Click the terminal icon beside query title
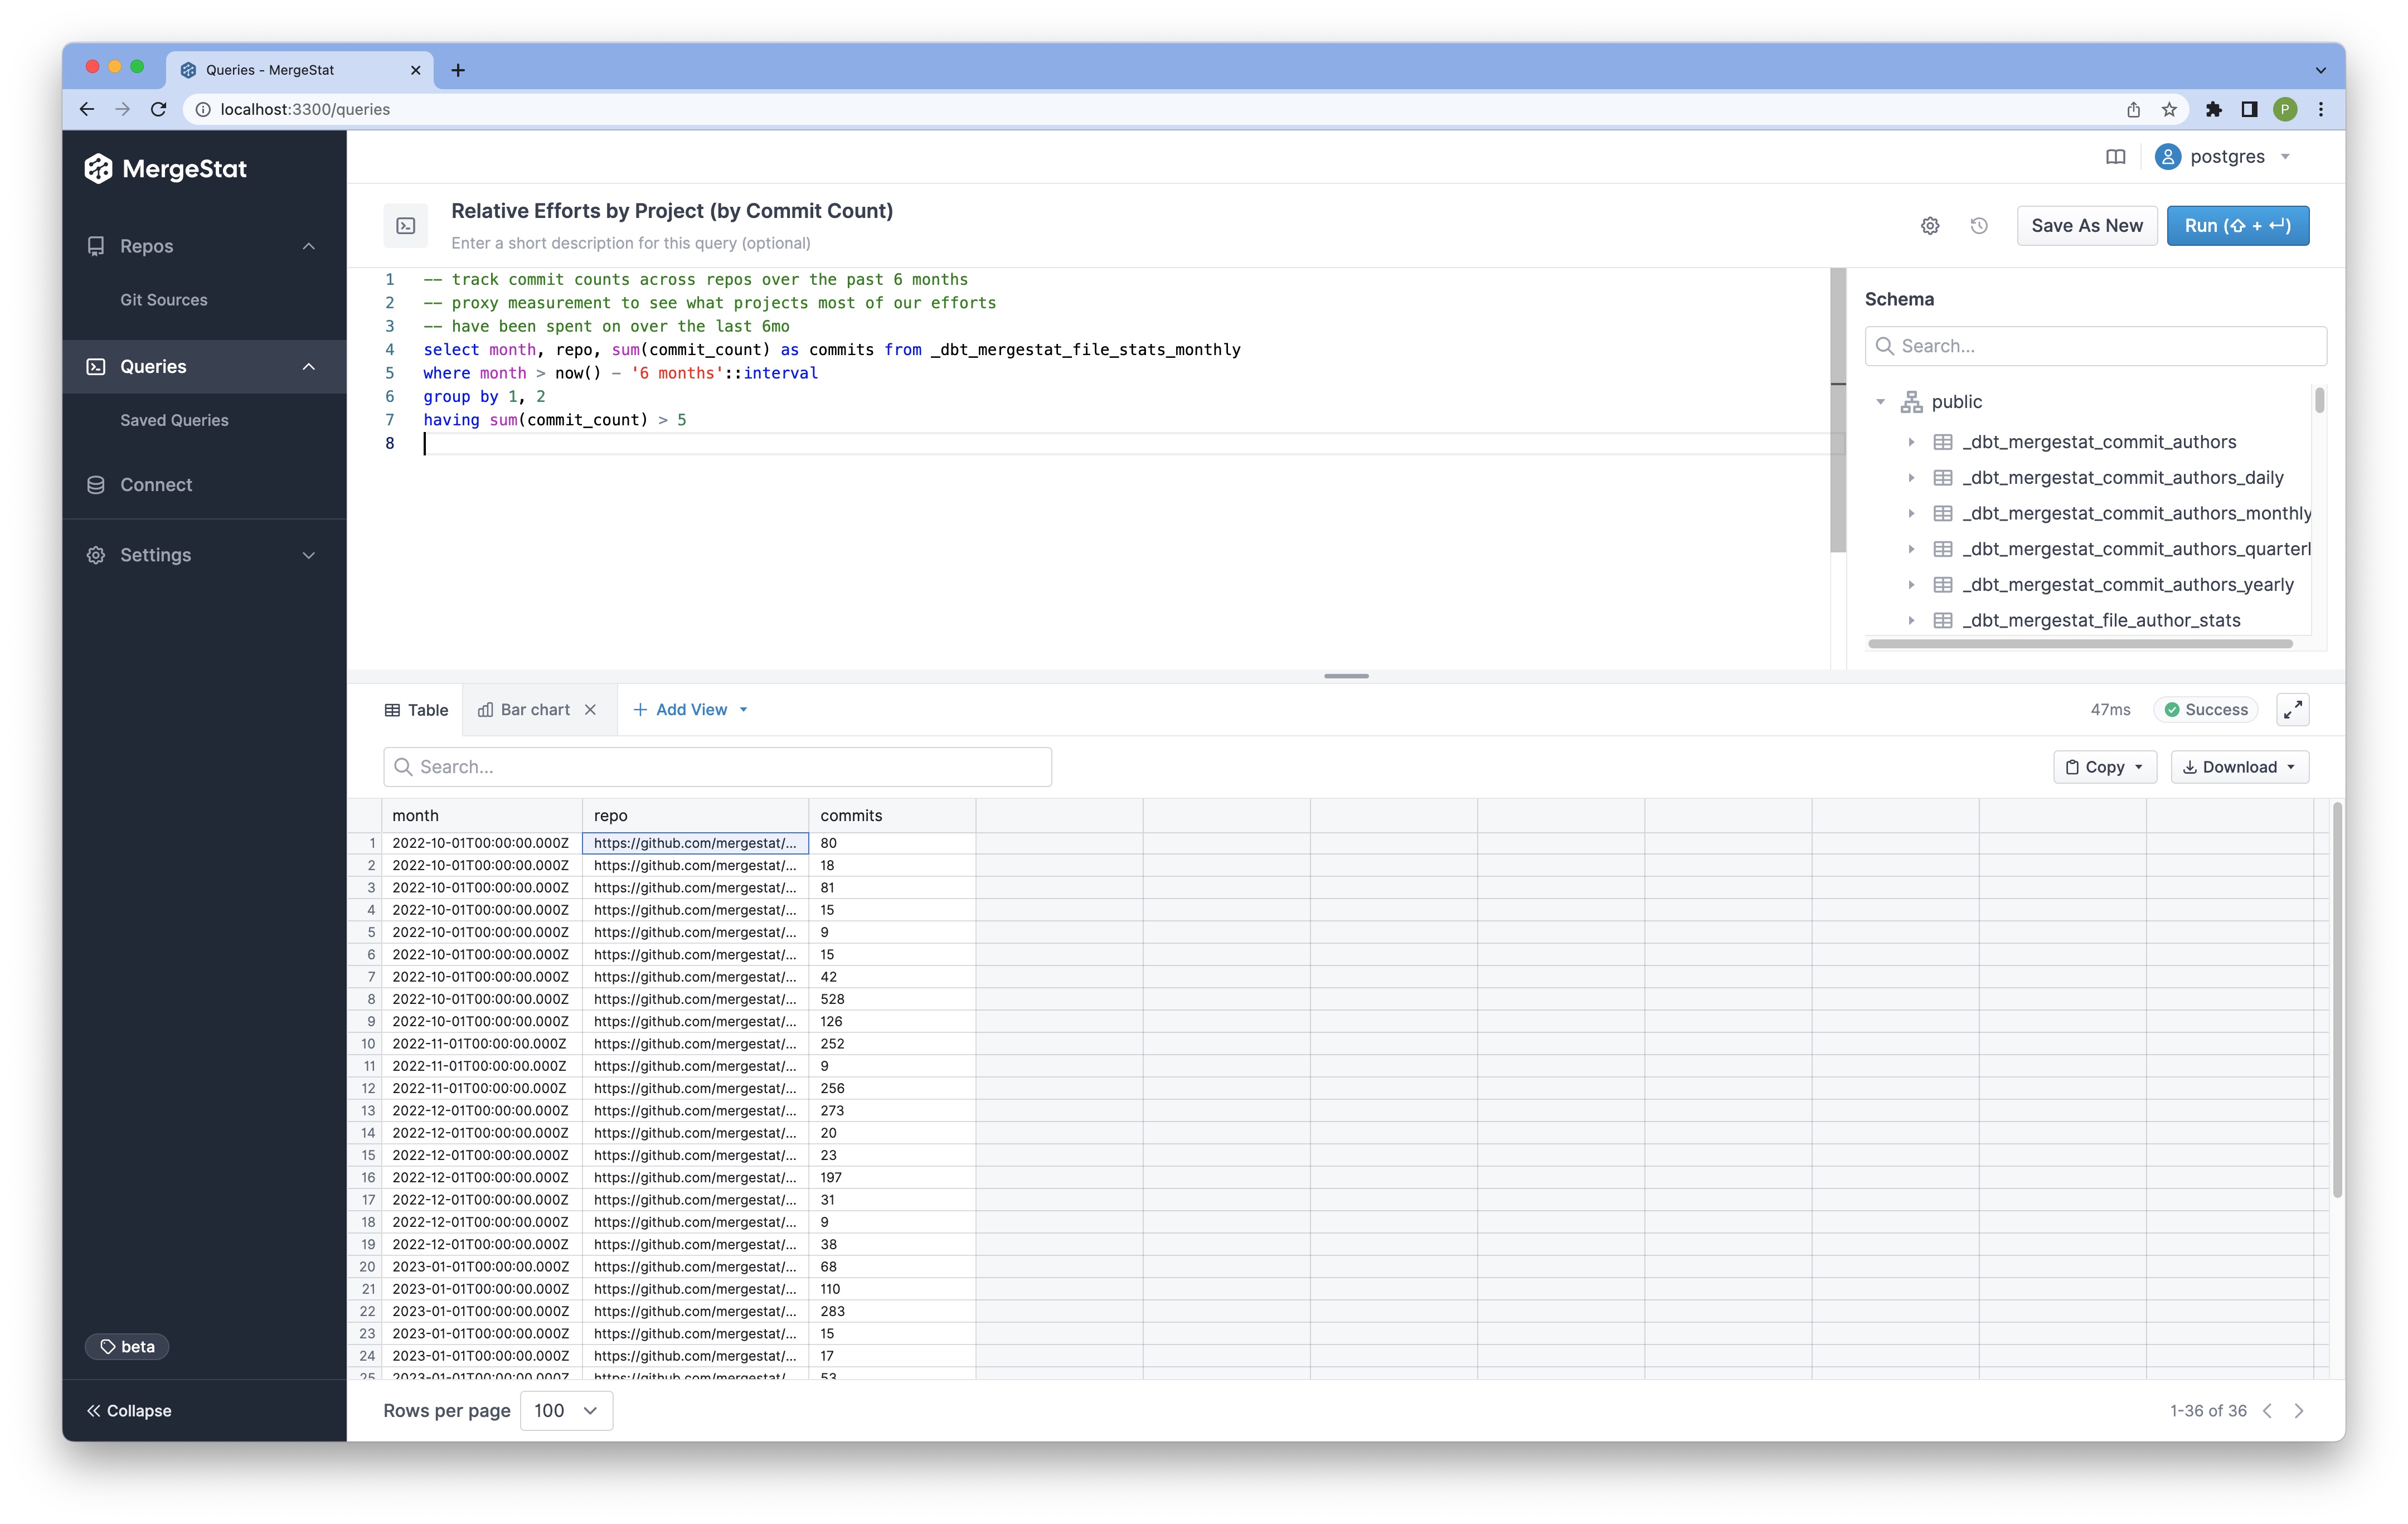 [406, 226]
